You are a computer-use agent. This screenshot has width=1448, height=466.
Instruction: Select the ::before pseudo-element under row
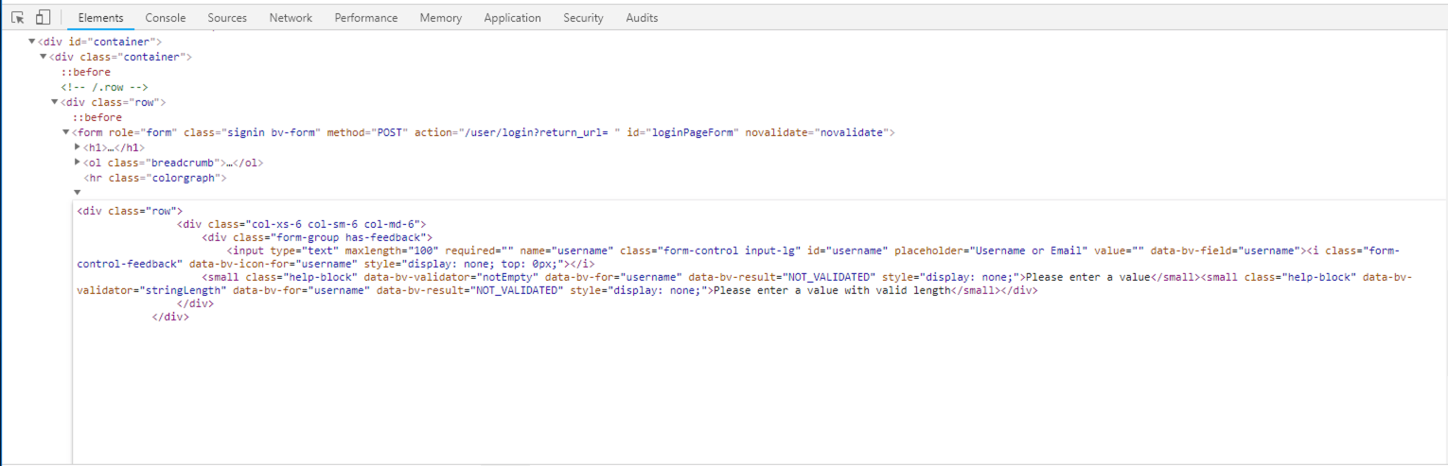point(97,117)
